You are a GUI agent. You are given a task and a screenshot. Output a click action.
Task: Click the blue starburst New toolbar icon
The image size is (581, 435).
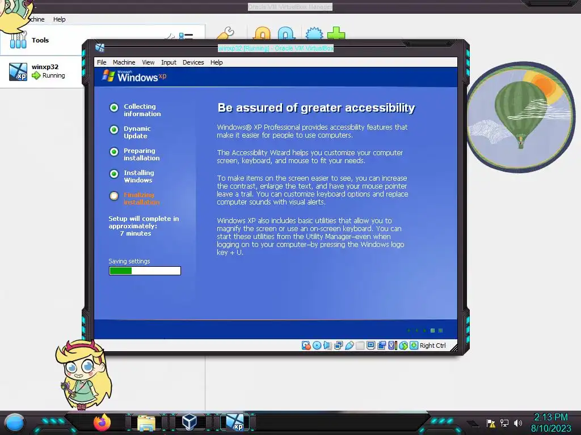point(314,33)
